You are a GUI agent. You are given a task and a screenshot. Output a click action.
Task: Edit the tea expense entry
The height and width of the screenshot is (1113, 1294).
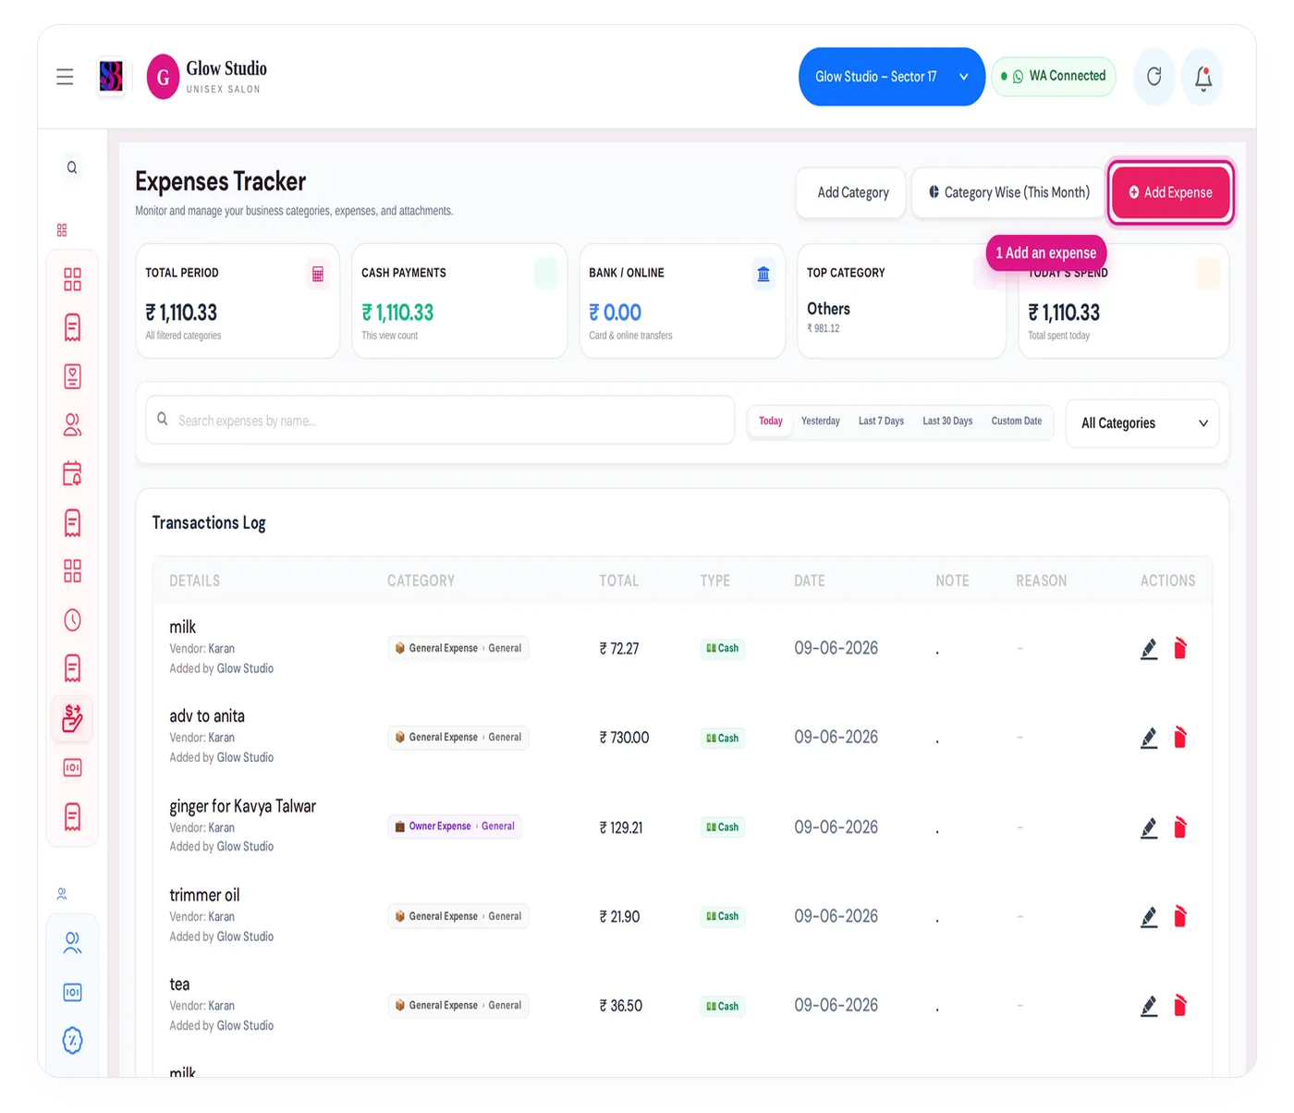point(1149,1006)
